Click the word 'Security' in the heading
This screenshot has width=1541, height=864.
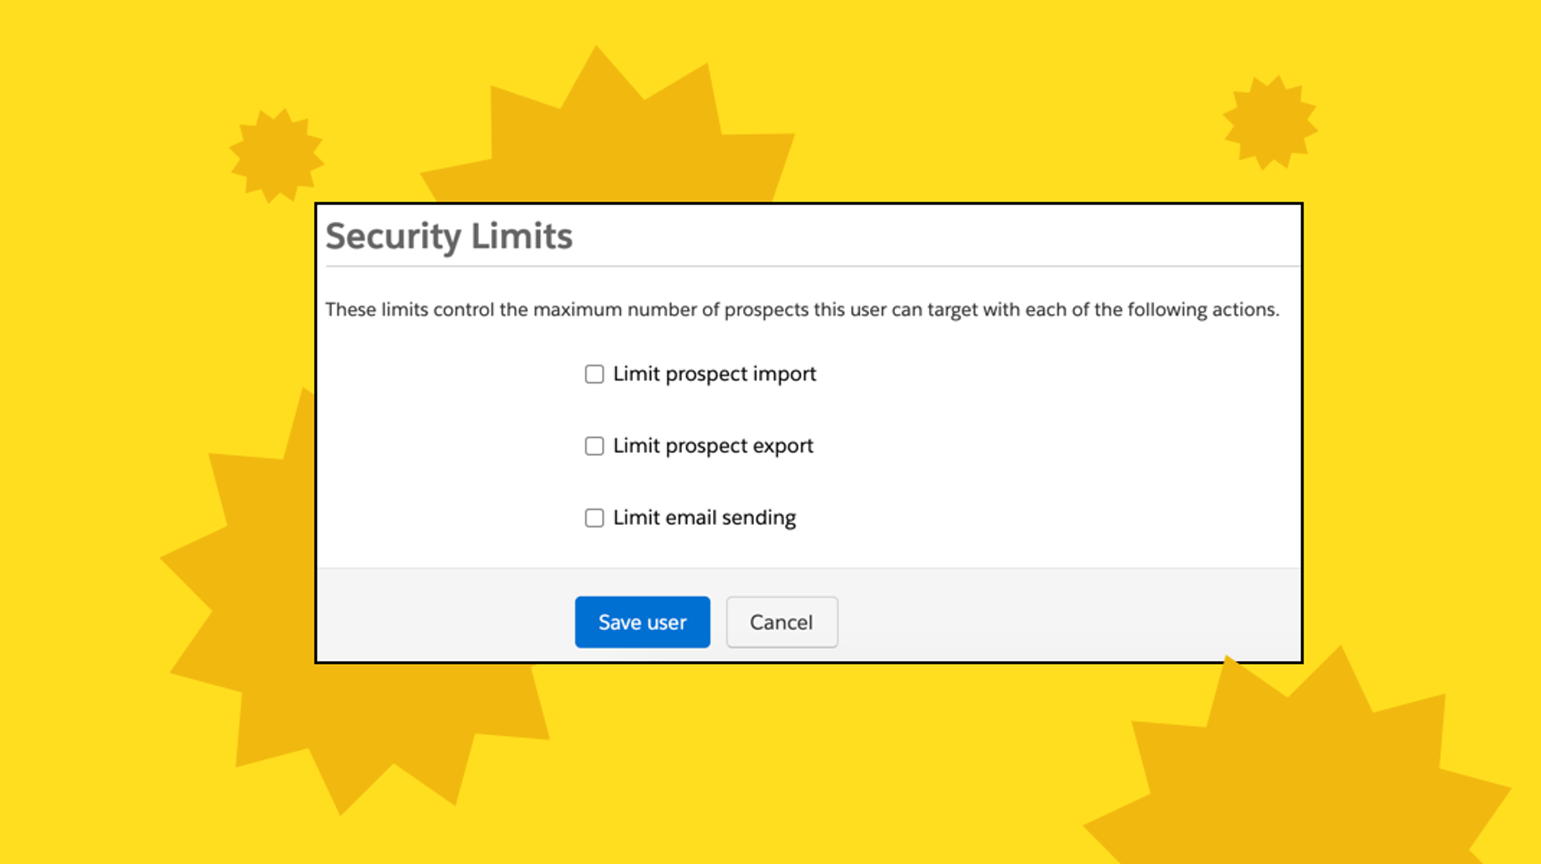(x=393, y=237)
